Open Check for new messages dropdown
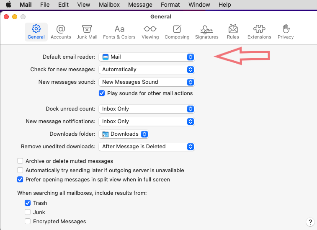The width and height of the screenshot is (317, 230). (x=147, y=70)
